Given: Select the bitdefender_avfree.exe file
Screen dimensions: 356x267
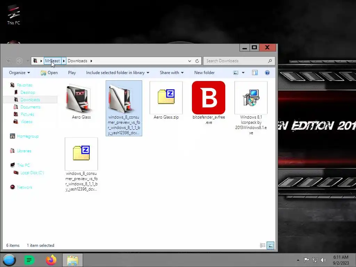Looking at the screenshot, I should 209,103.
